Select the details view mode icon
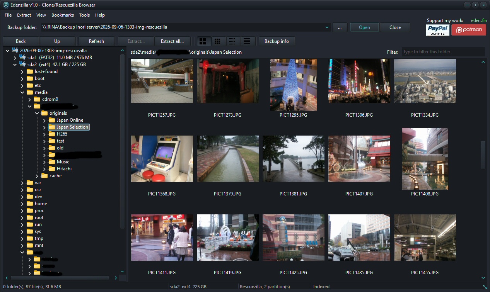 (x=248, y=41)
